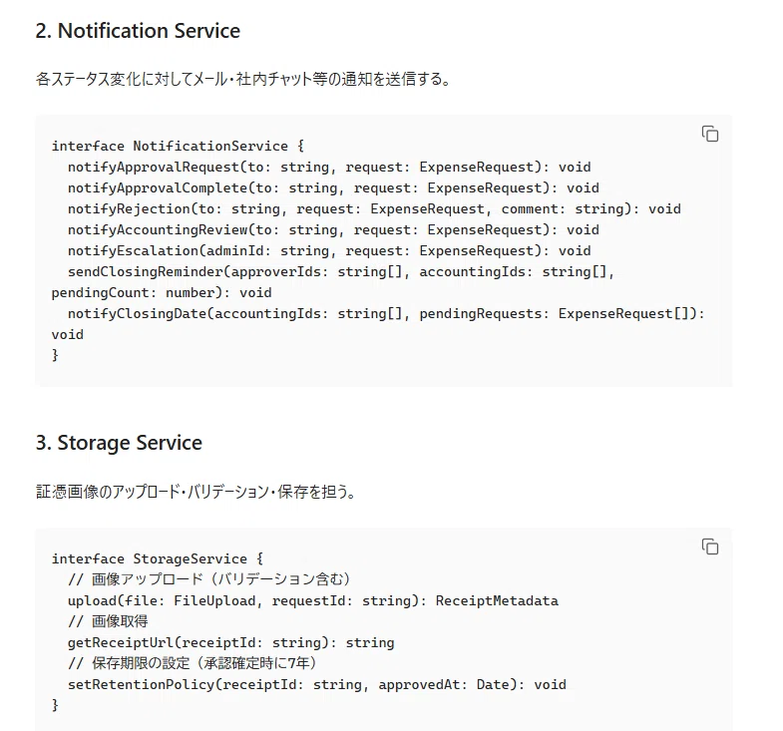783x731 pixels.
Task: Click the sendClosingReminder method line
Action: coord(333,282)
